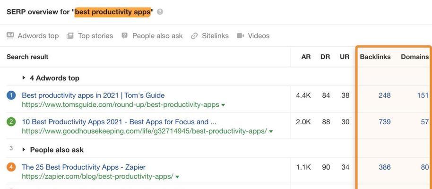Click the Backlinks column header

point(375,57)
